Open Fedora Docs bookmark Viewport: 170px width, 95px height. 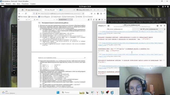33,17
